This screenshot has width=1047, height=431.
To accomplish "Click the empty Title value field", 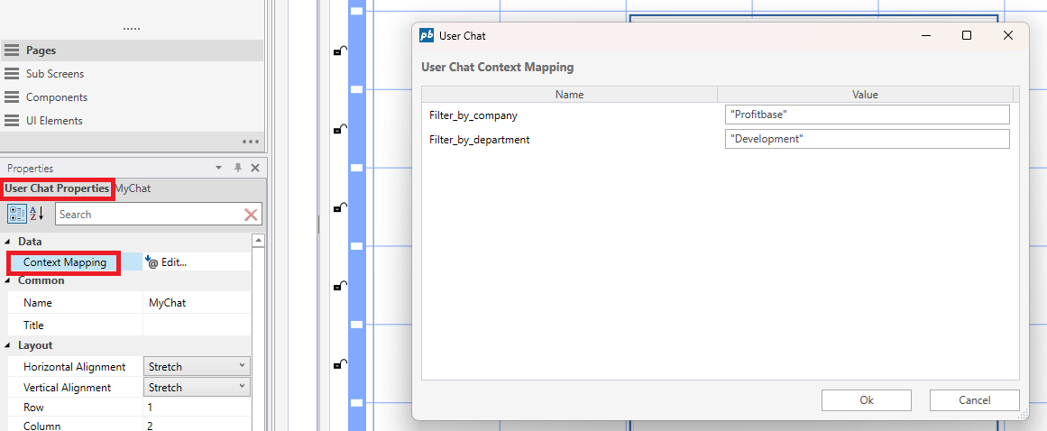I will (x=197, y=325).
